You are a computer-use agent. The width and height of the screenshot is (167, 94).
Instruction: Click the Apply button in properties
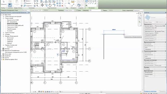tap(163, 91)
